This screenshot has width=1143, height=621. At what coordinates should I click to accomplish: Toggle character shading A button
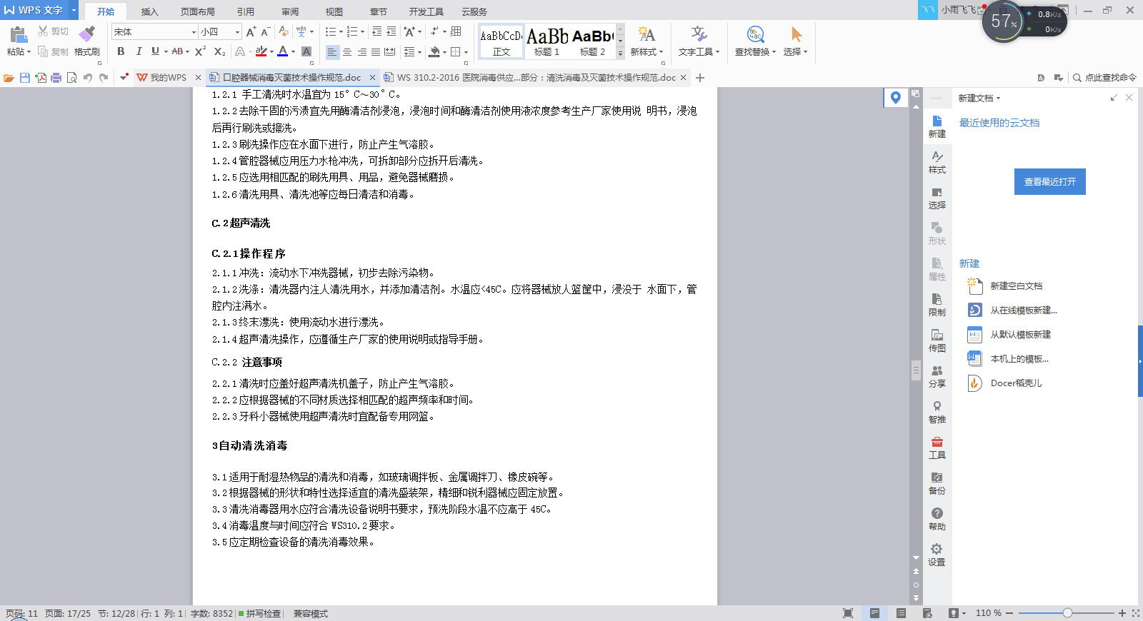[x=306, y=51]
